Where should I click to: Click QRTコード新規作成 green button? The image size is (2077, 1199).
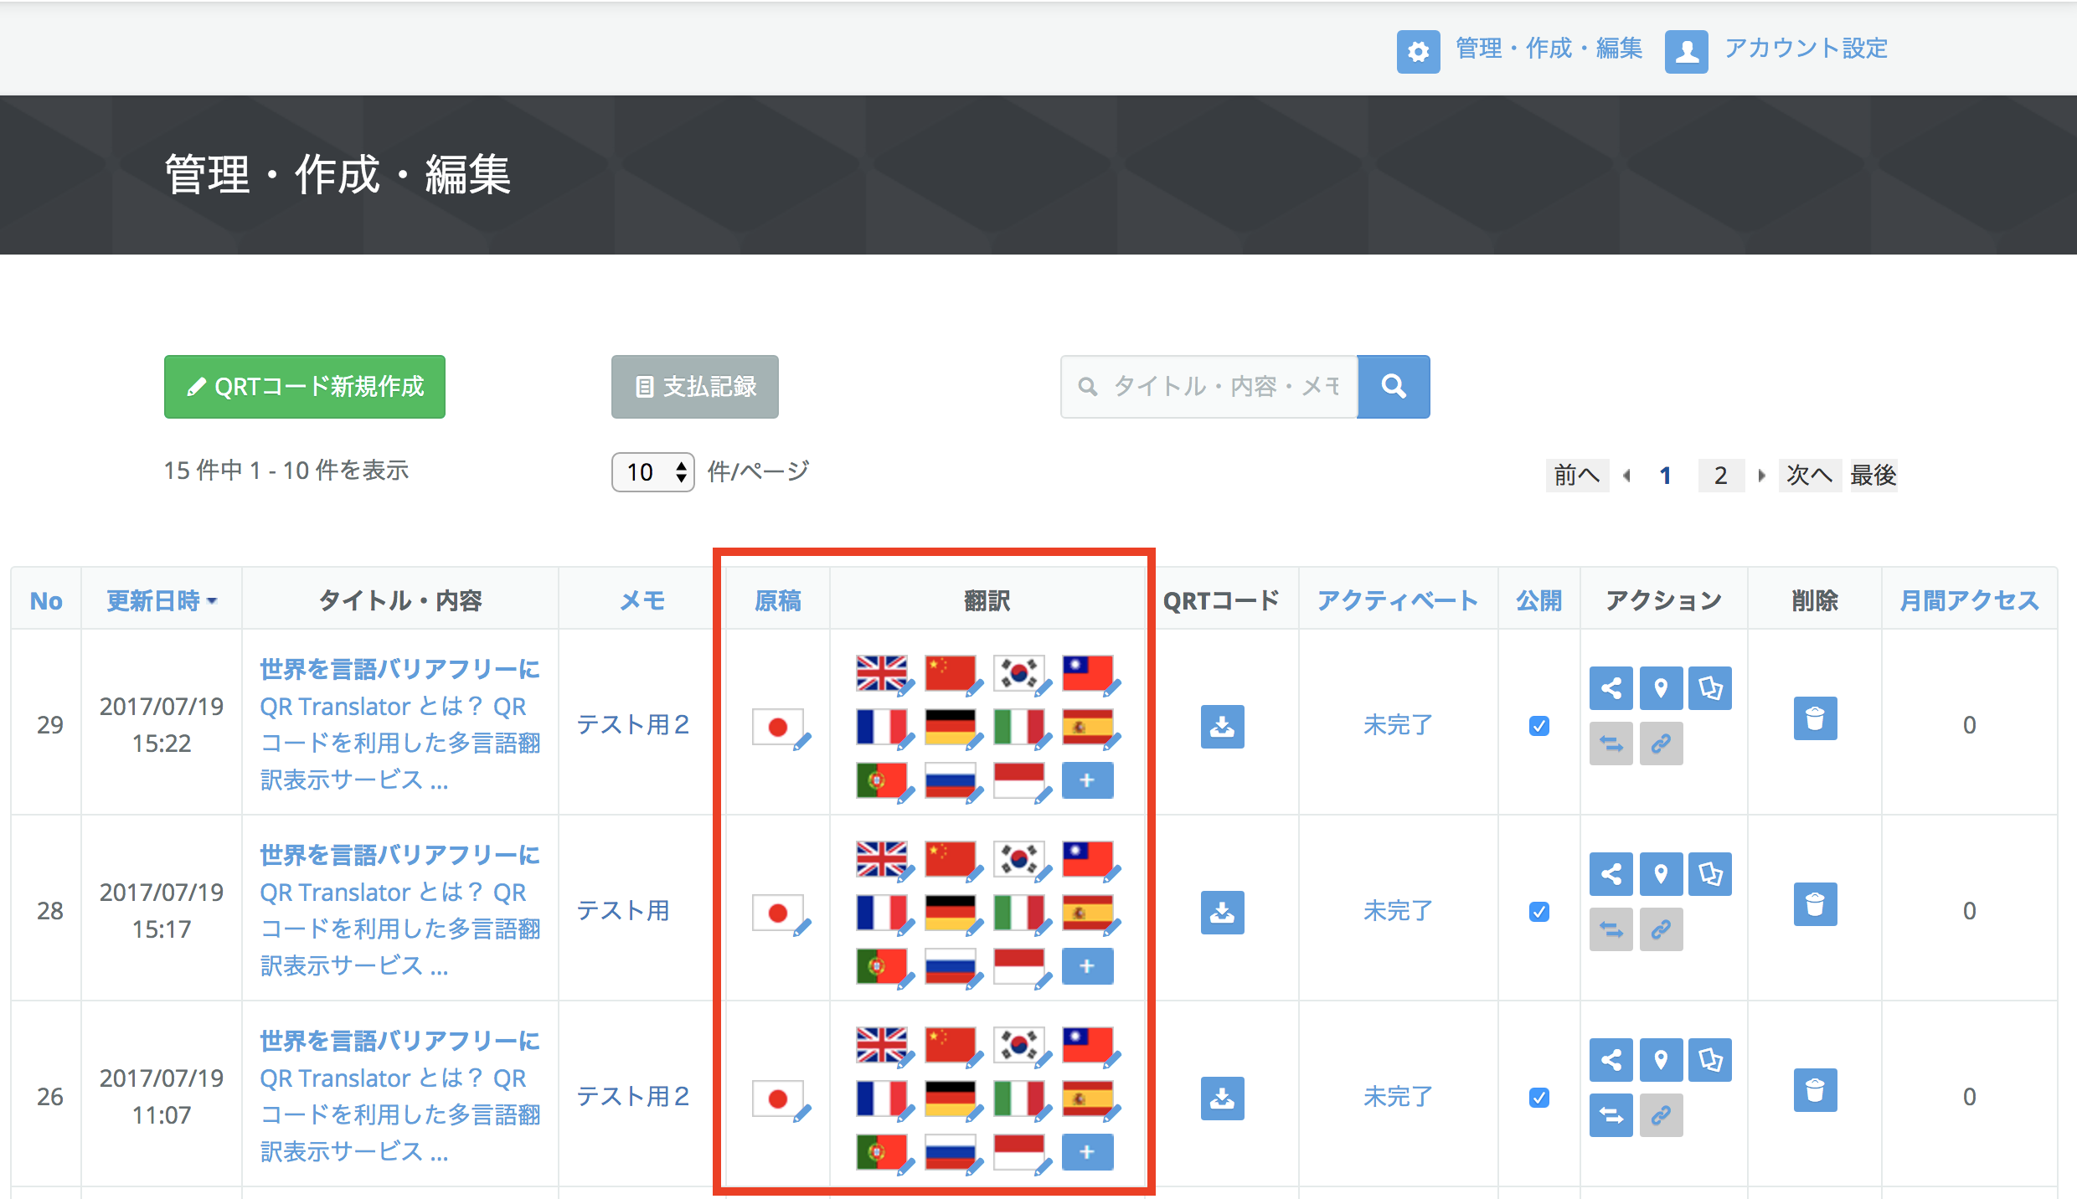305,387
